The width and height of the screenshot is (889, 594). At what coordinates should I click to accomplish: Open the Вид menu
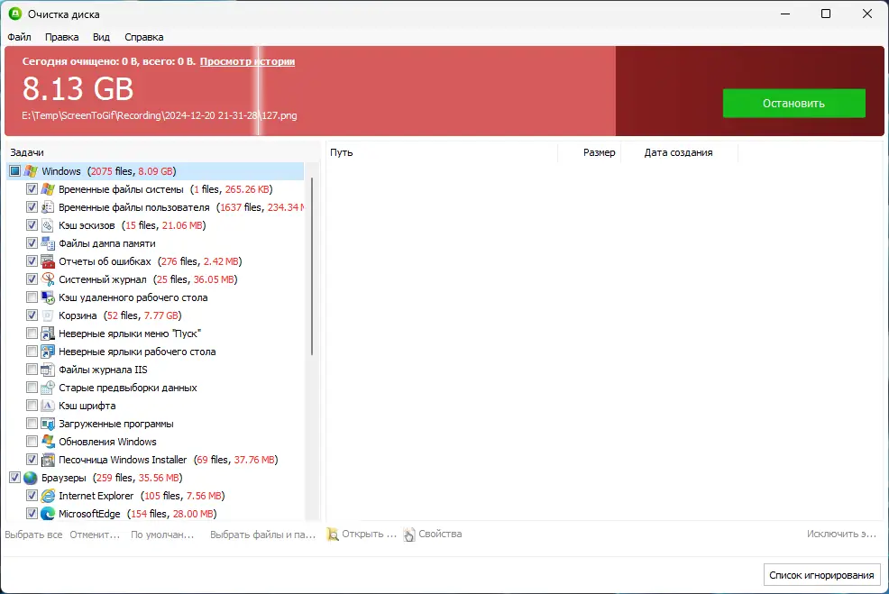click(101, 37)
